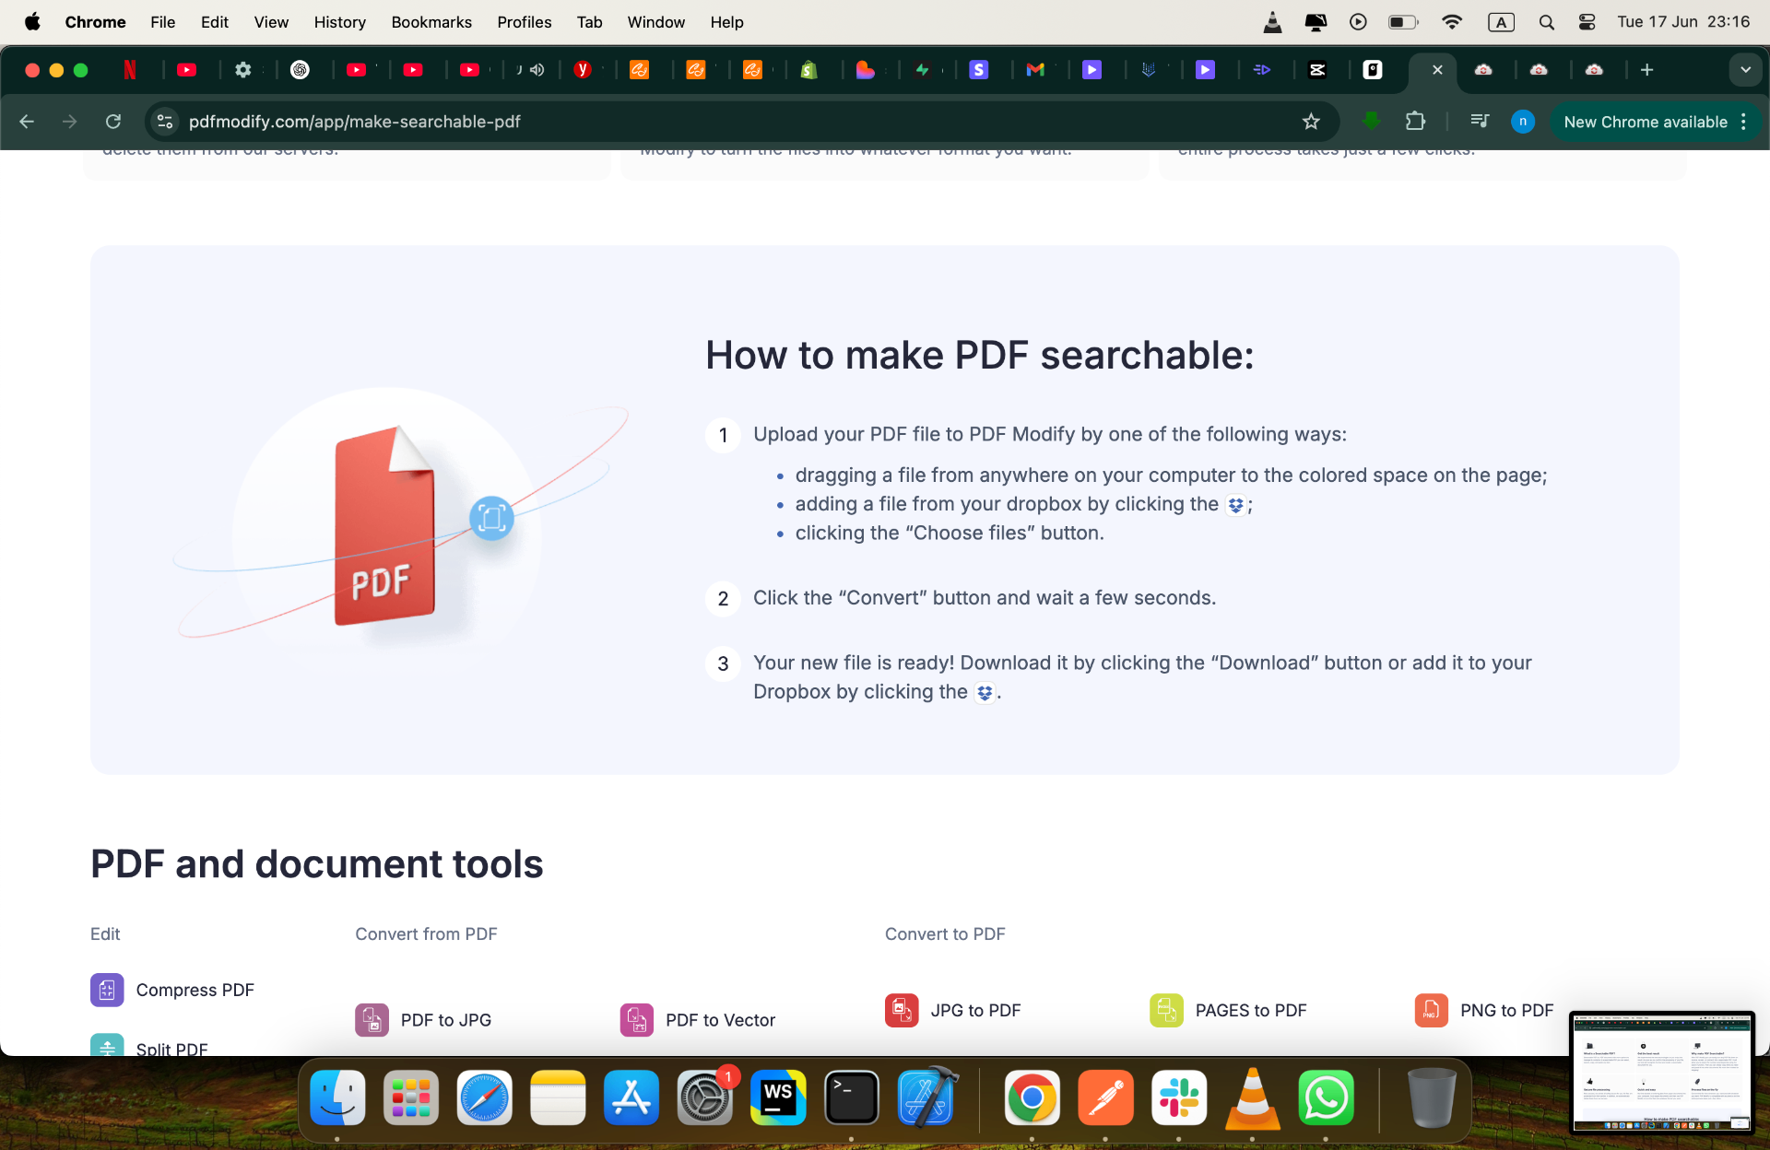Screen dimensions: 1770x1150
Task: Open the media controls button
Action: click(1480, 122)
